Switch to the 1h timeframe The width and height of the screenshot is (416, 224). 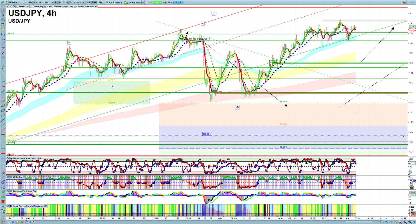51,2
